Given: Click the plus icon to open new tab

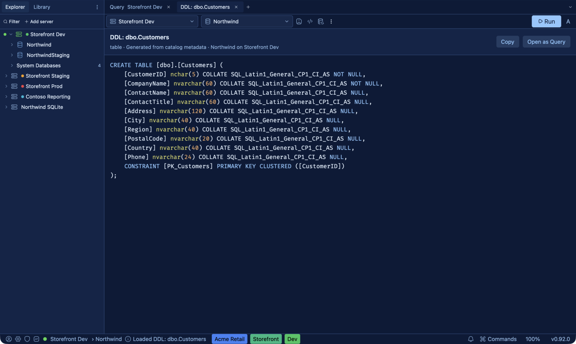Looking at the screenshot, I should pos(248,7).
